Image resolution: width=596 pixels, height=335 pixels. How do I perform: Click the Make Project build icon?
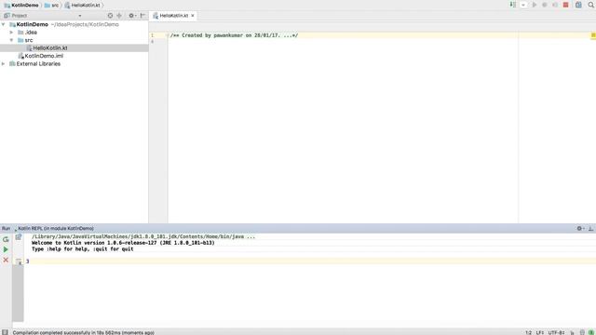[513, 5]
